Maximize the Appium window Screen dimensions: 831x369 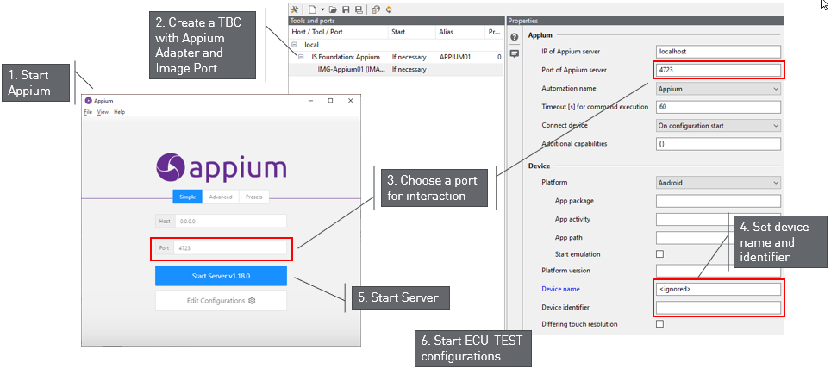pos(330,101)
